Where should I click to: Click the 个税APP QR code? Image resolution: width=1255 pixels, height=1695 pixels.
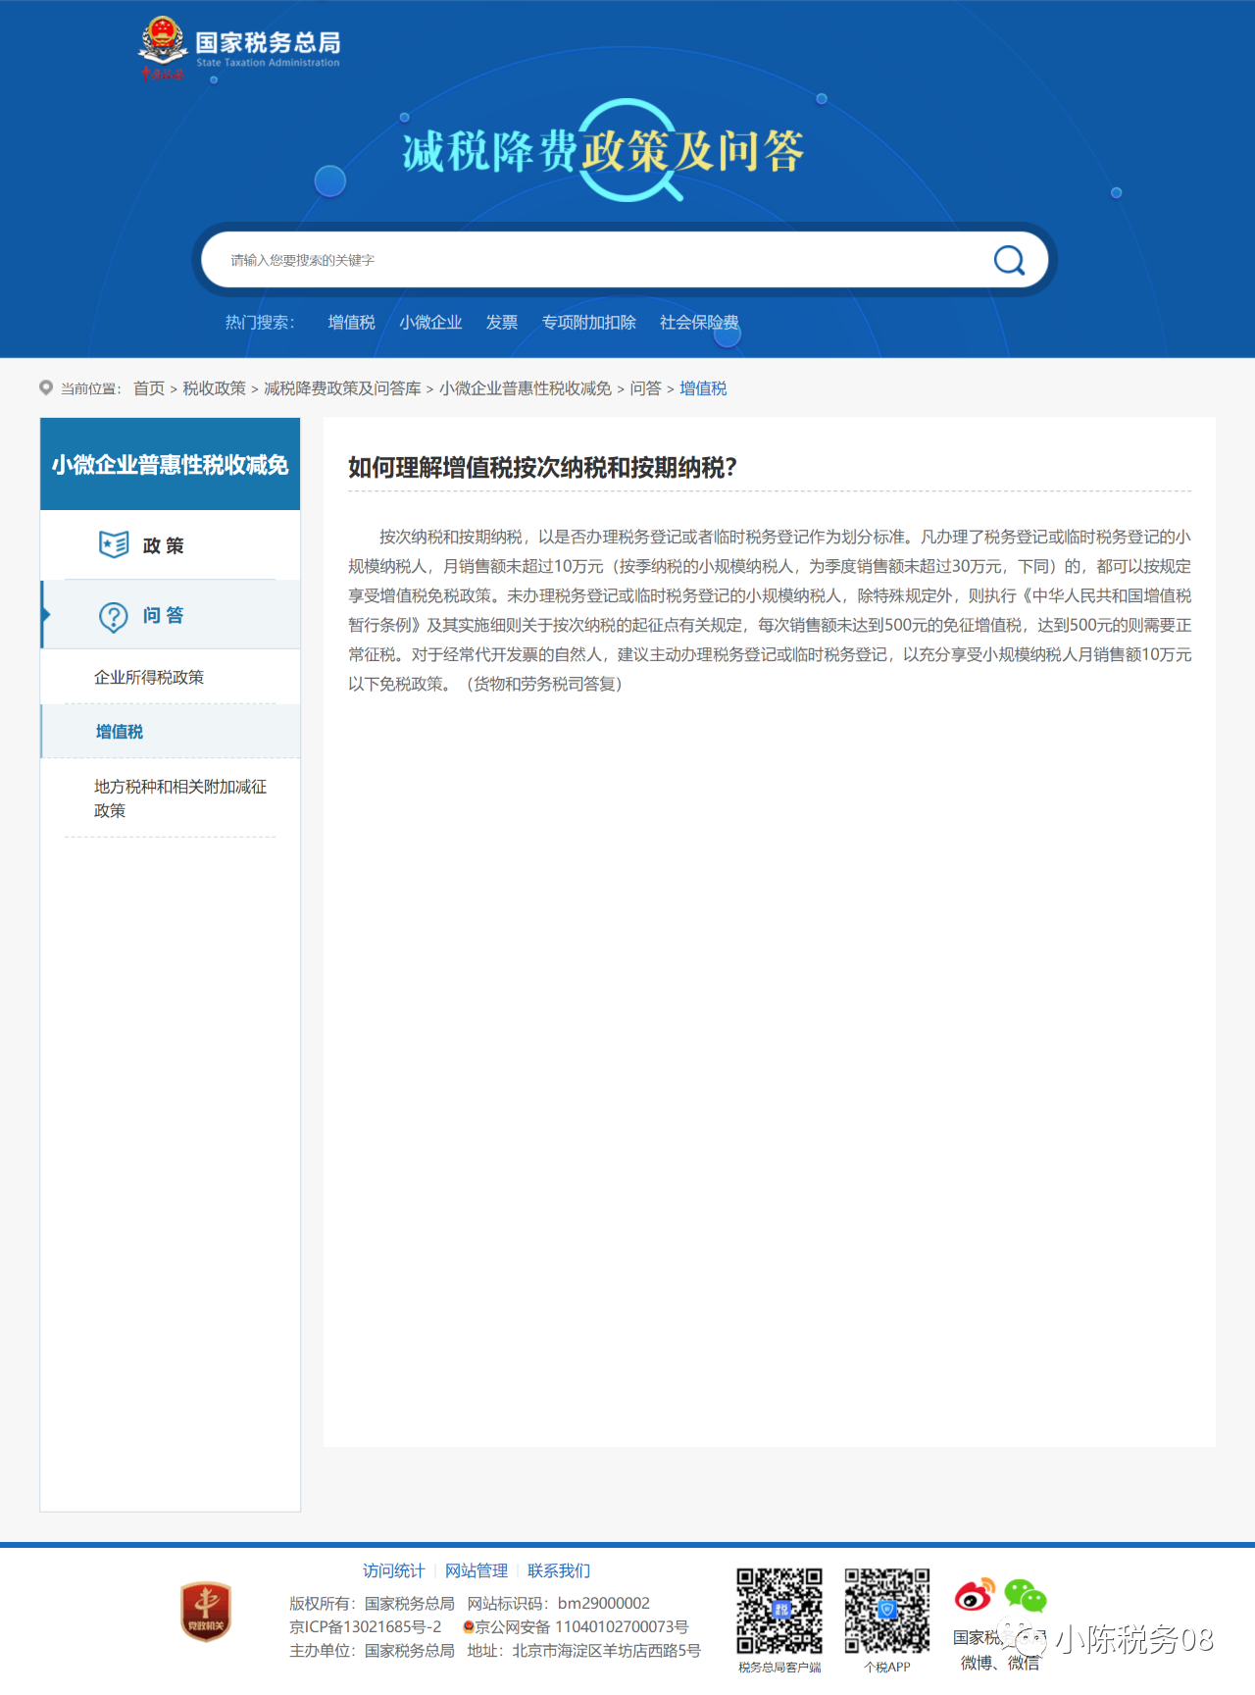pyautogui.click(x=887, y=1611)
